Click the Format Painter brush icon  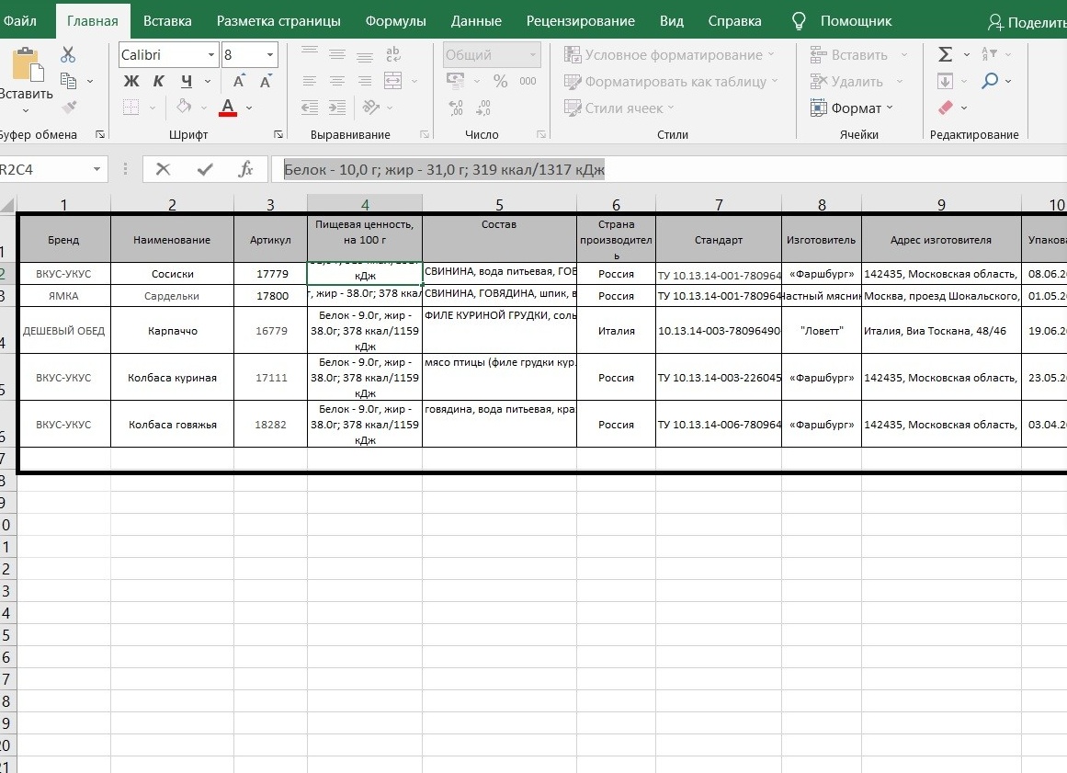[x=69, y=107]
